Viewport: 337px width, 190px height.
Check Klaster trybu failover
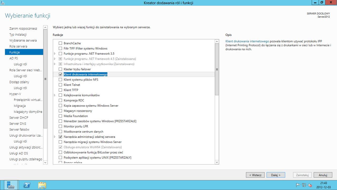[x=60, y=69]
